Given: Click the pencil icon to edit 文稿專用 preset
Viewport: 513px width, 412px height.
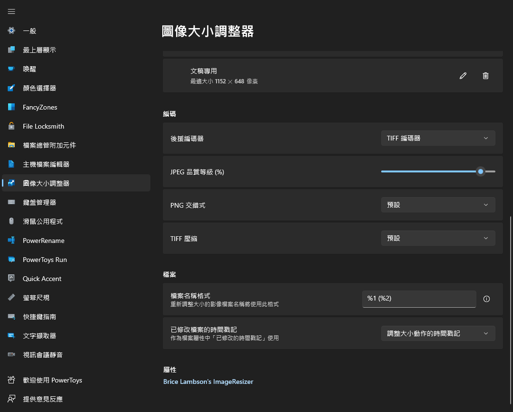Looking at the screenshot, I should pos(463,75).
